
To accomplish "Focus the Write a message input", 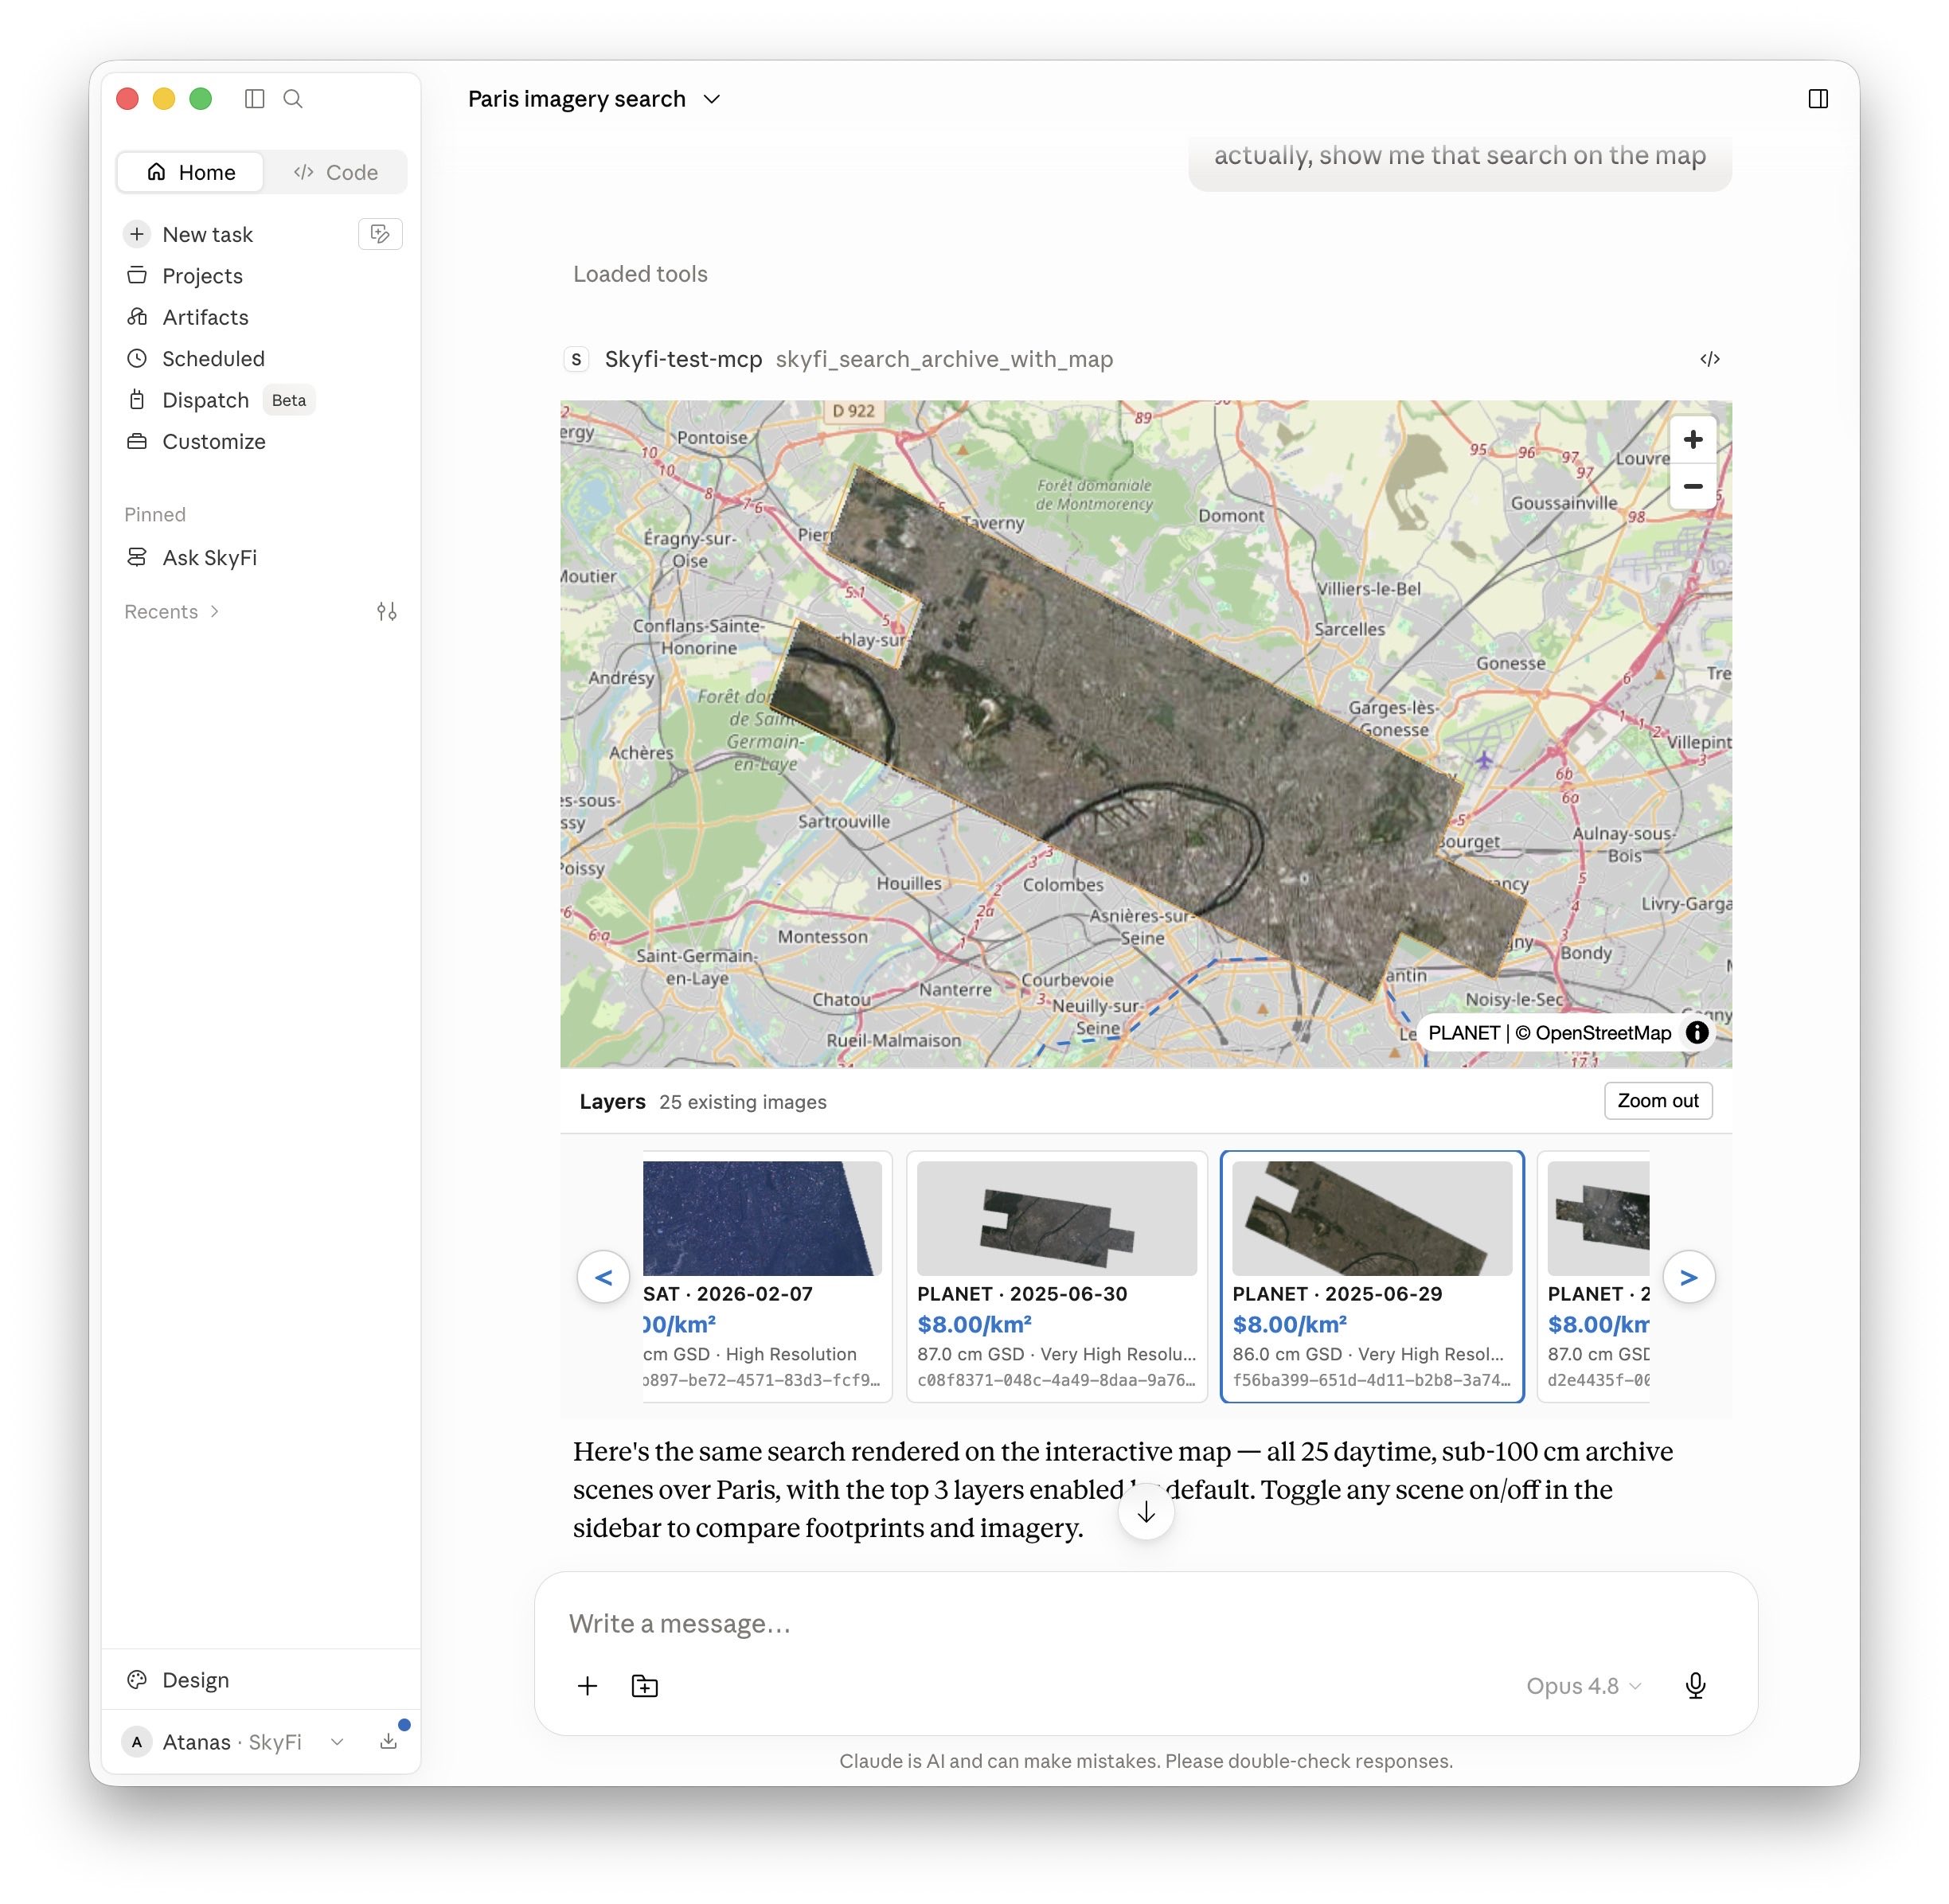I will click(x=1145, y=1623).
